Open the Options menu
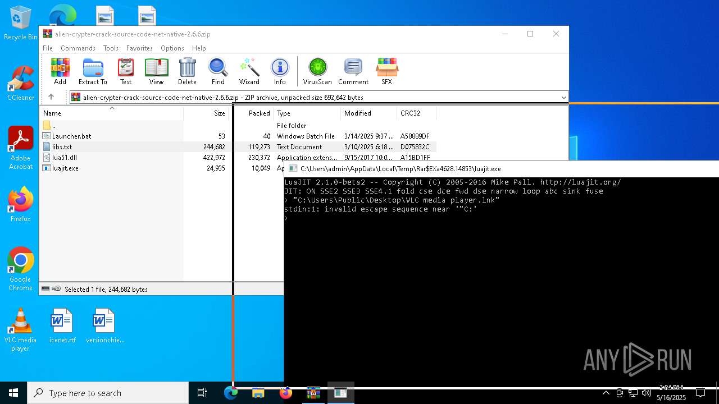Image resolution: width=719 pixels, height=404 pixels. [172, 48]
